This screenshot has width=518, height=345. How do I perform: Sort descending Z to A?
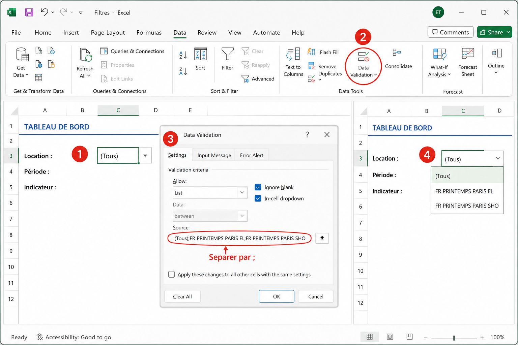pos(183,71)
